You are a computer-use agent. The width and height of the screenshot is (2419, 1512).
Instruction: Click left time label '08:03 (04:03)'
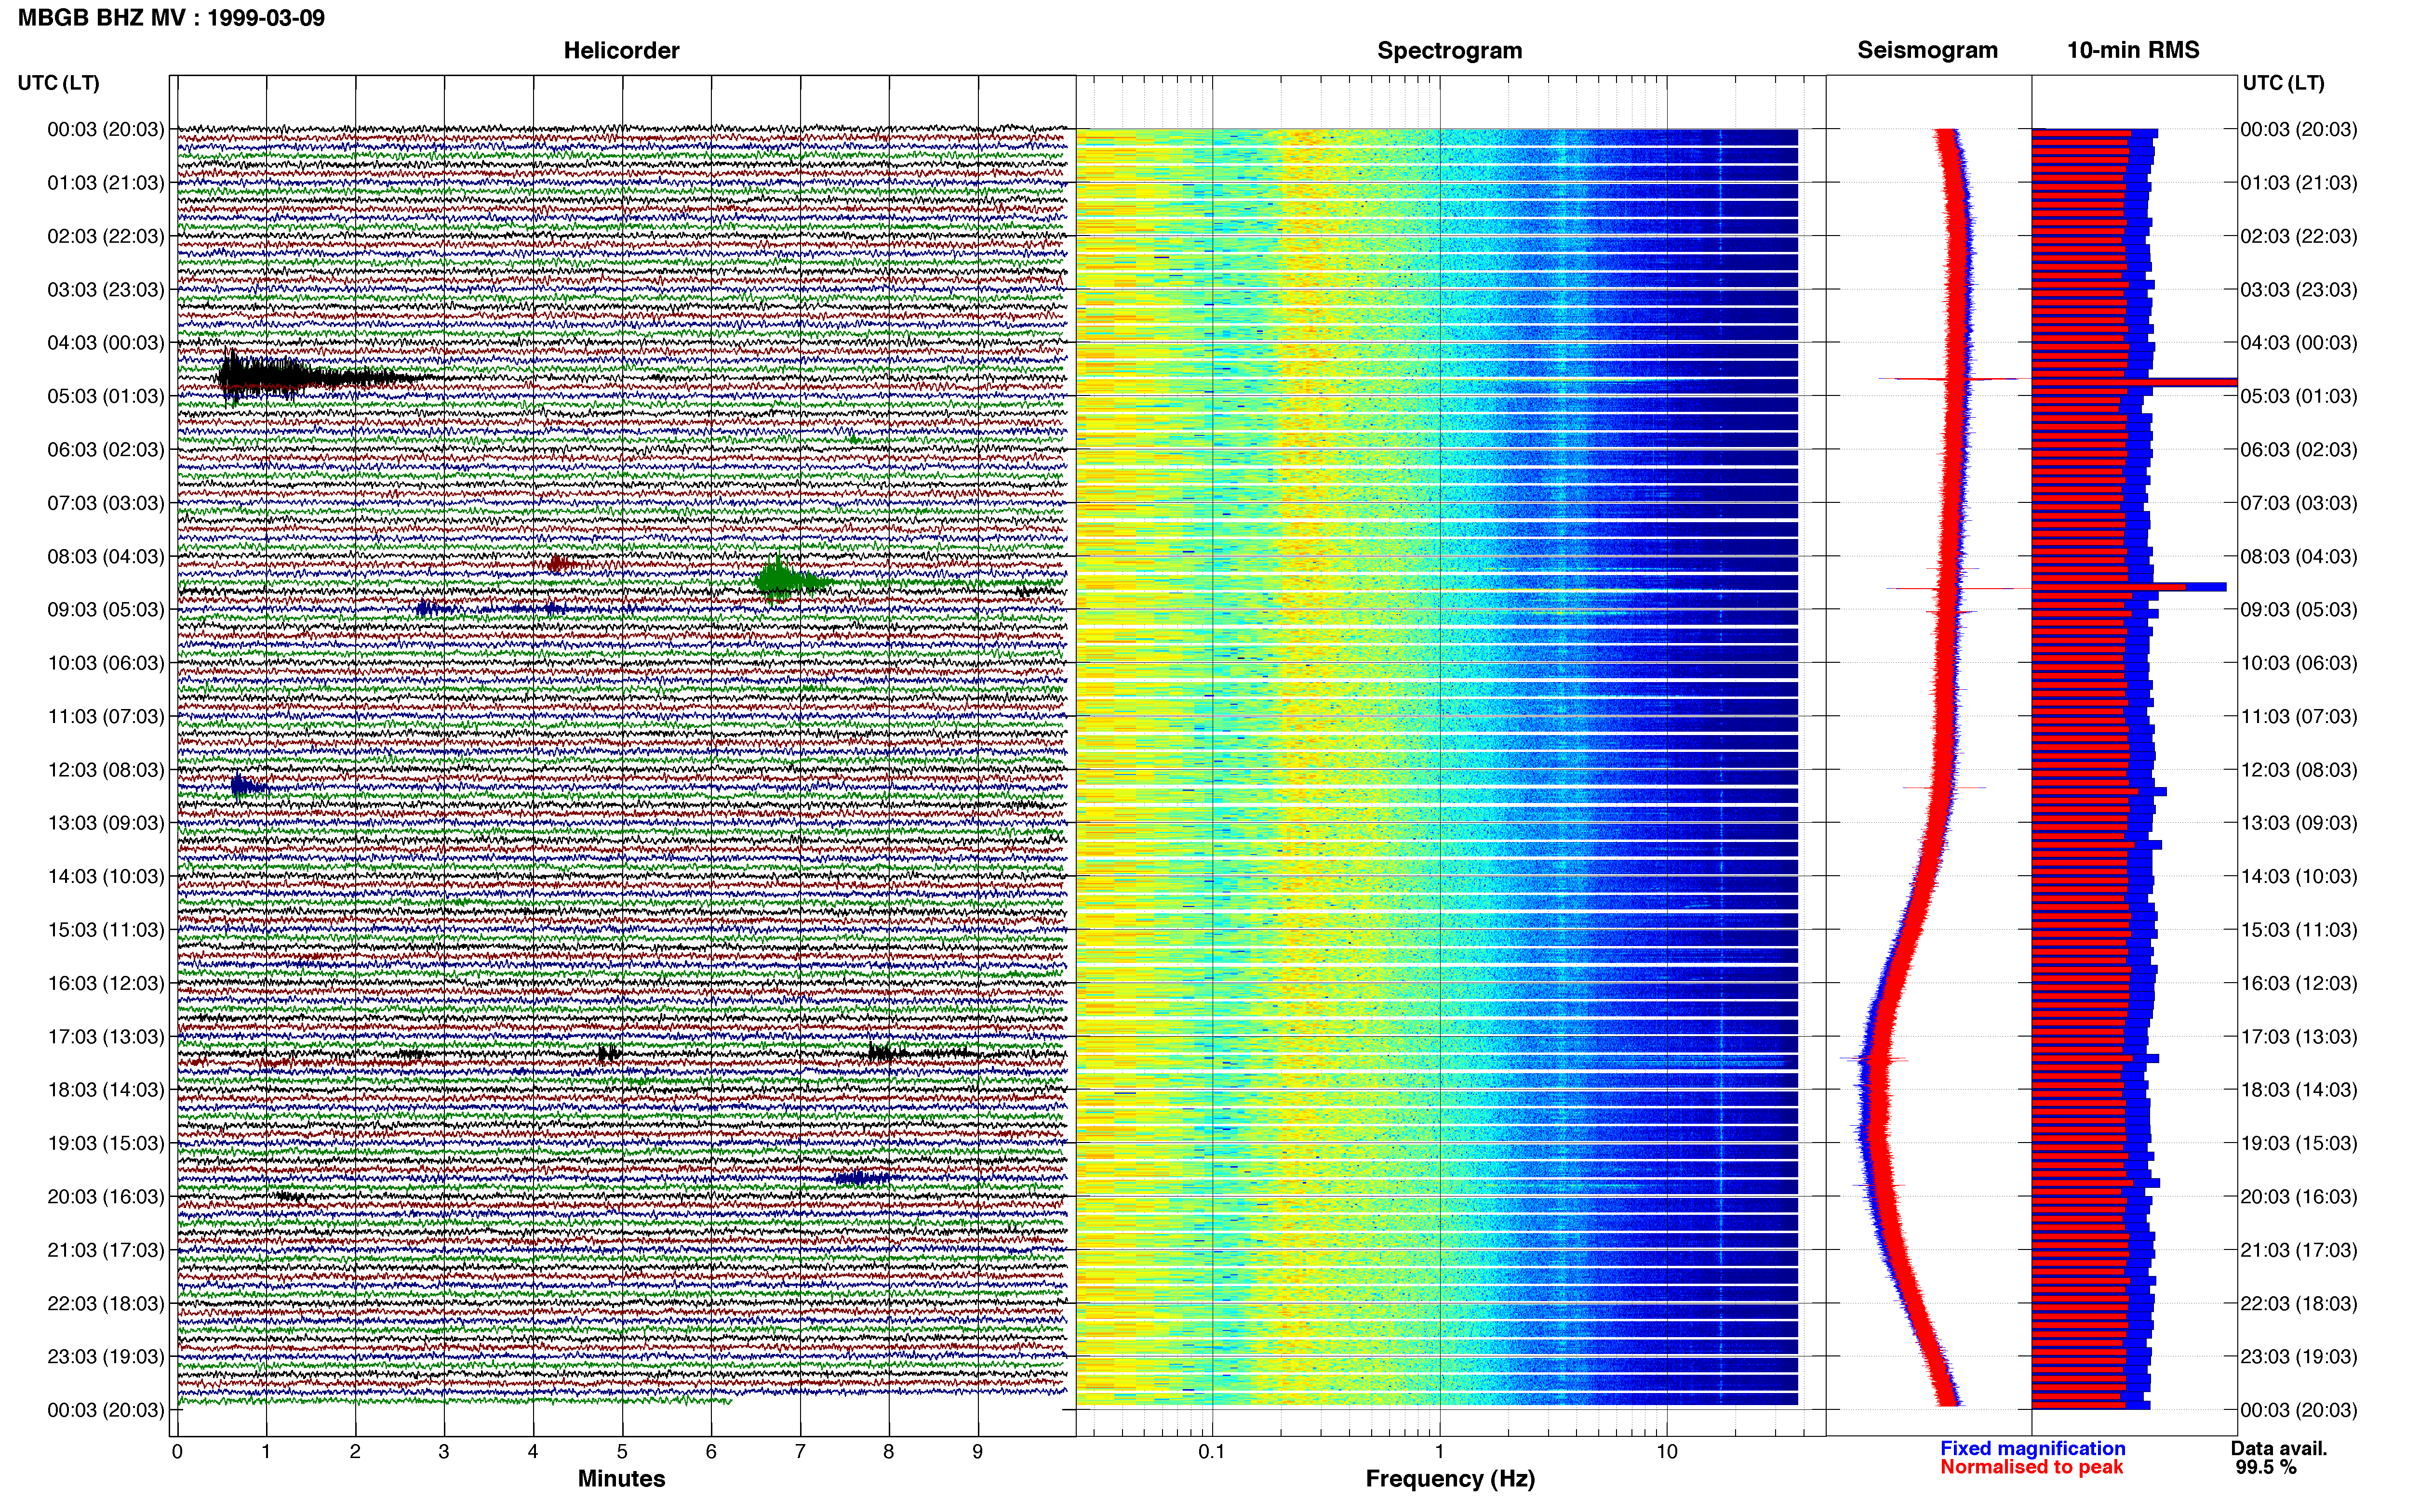pyautogui.click(x=106, y=556)
